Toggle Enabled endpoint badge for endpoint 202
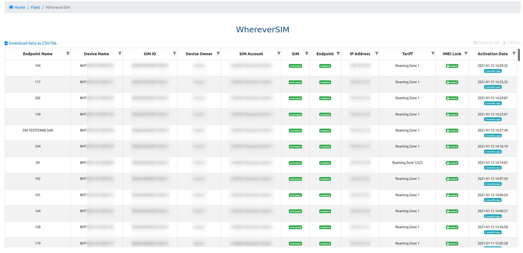523x253 pixels. (325, 99)
